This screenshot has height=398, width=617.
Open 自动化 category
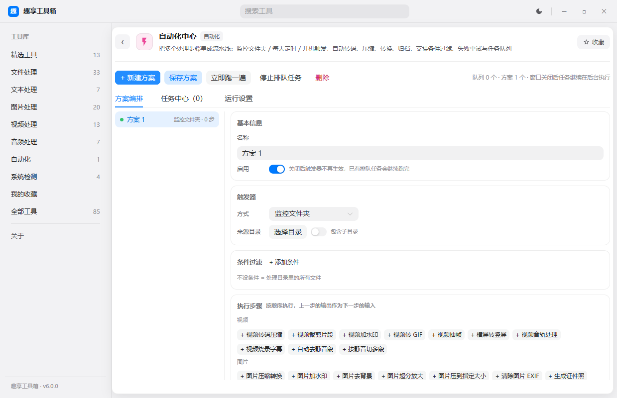(55, 159)
